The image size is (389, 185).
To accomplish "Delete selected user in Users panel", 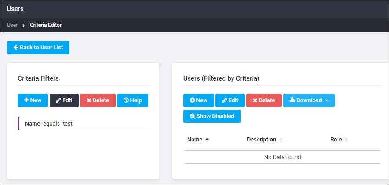I will pos(264,100).
